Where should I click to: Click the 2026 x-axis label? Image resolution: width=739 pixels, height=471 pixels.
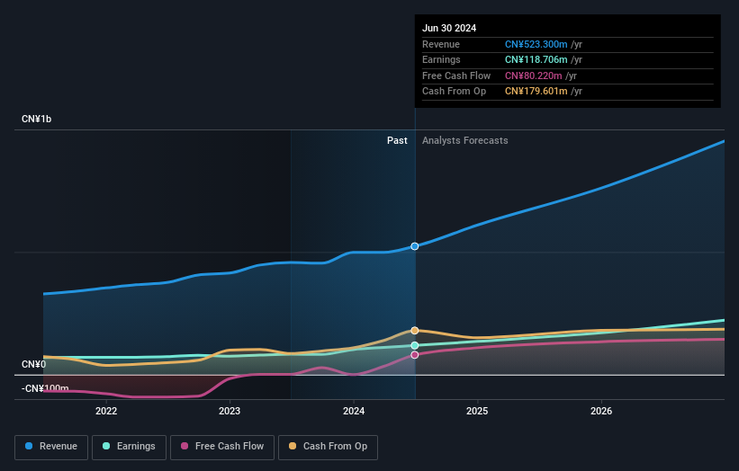pyautogui.click(x=601, y=411)
